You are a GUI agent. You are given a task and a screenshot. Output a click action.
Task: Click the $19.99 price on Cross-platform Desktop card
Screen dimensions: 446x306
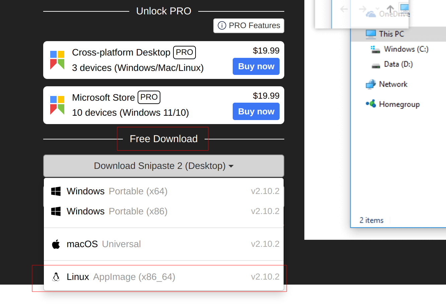pyautogui.click(x=266, y=50)
